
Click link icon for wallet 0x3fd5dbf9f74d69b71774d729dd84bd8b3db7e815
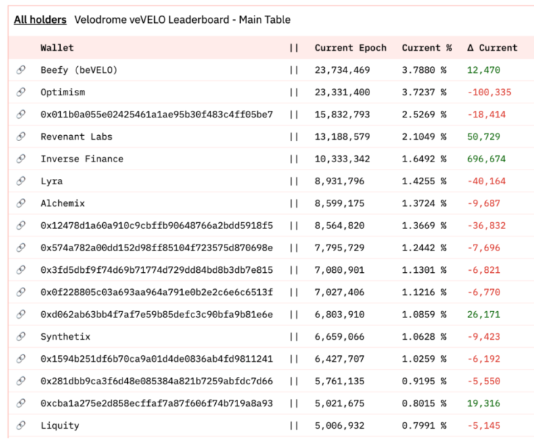click(x=21, y=269)
